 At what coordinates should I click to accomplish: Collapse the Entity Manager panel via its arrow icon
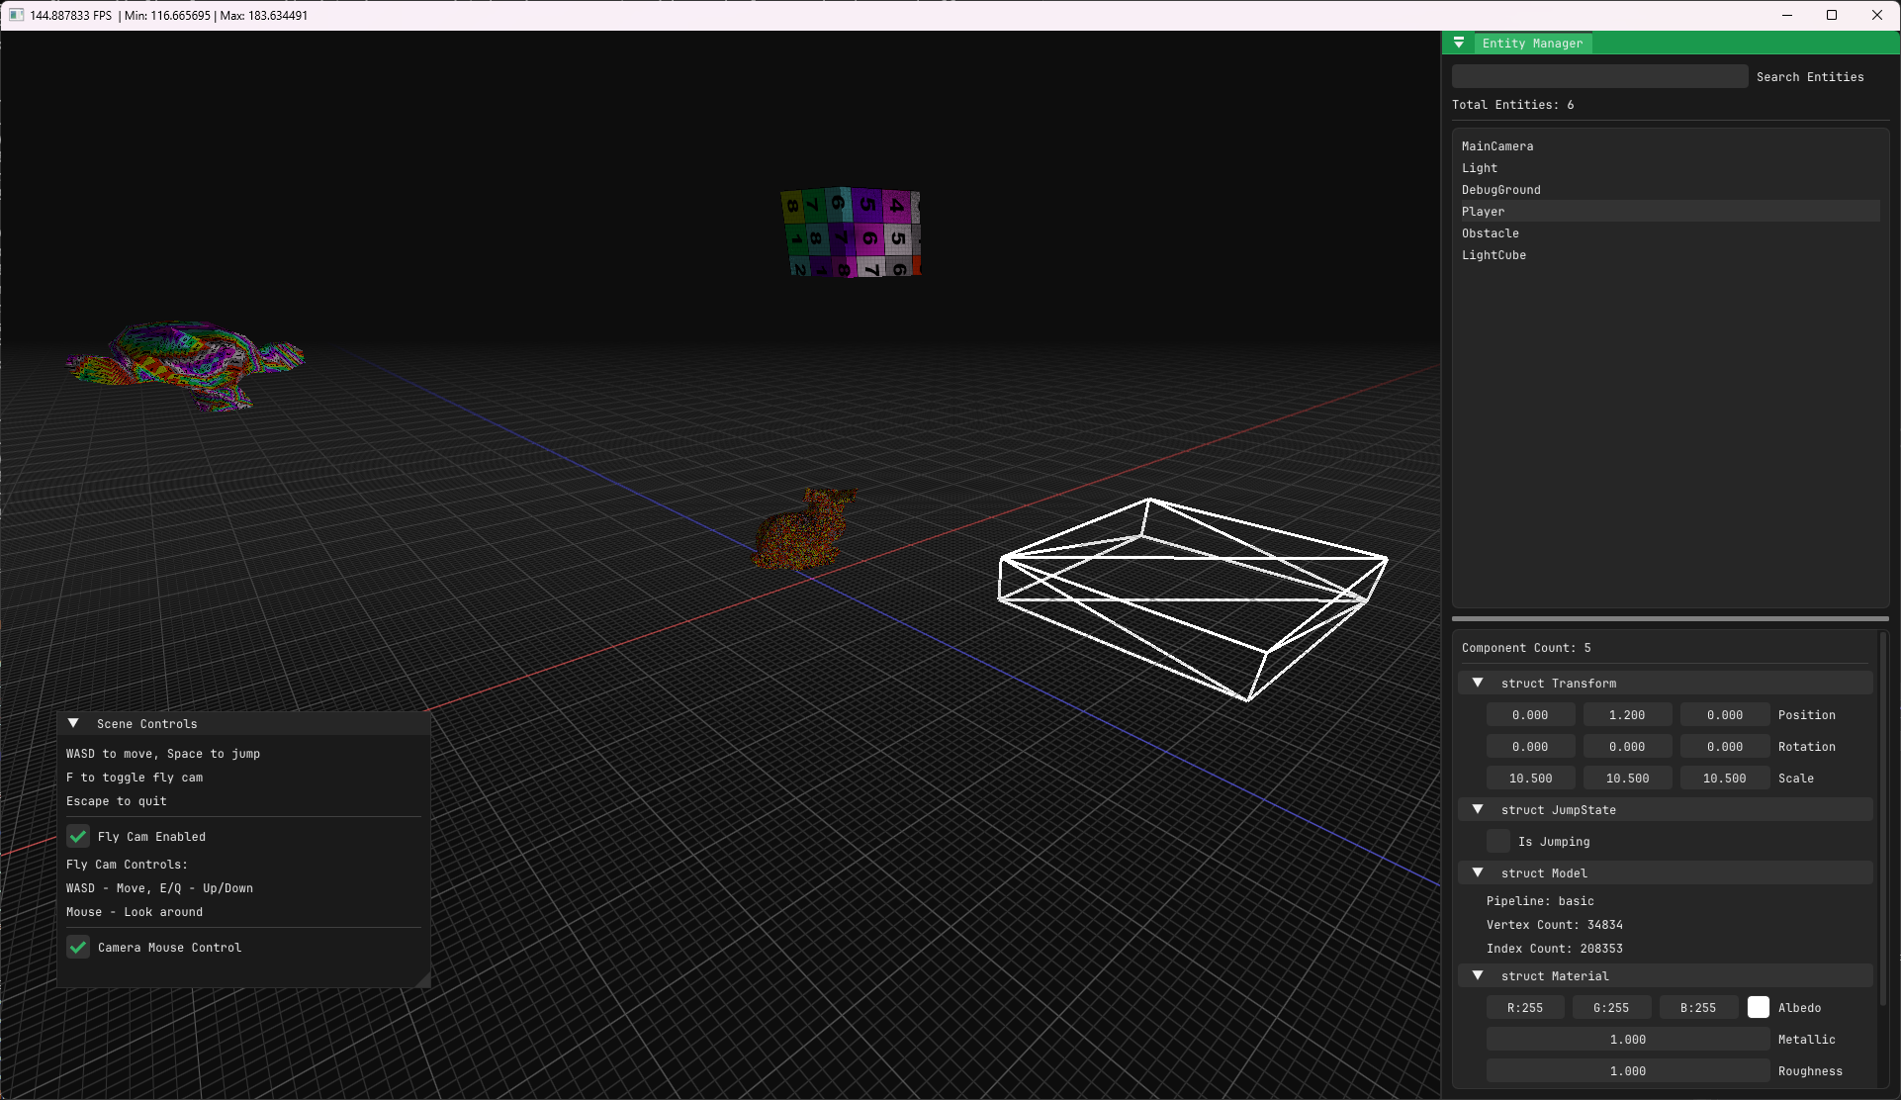tap(1459, 43)
